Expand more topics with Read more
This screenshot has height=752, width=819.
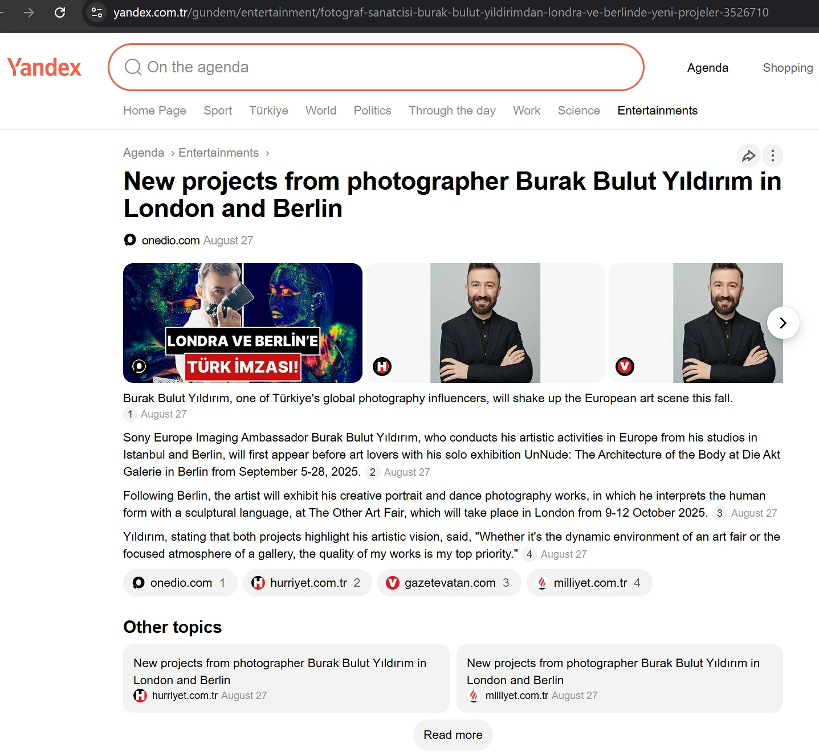pyautogui.click(x=453, y=735)
